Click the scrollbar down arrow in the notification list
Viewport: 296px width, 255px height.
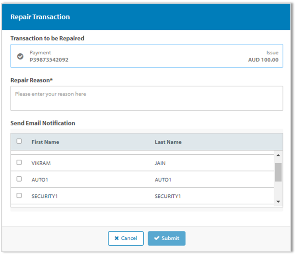coord(279,201)
